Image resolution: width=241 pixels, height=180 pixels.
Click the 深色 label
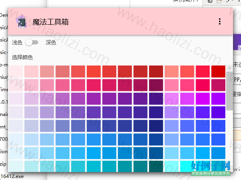[x=51, y=42]
